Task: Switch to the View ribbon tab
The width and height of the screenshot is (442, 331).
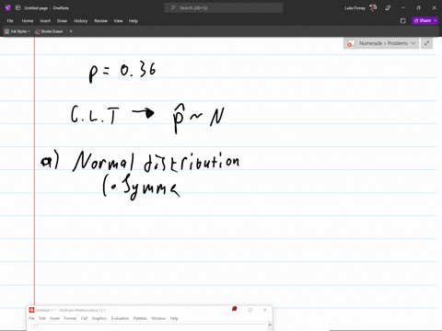Action: pyautogui.click(x=118, y=21)
